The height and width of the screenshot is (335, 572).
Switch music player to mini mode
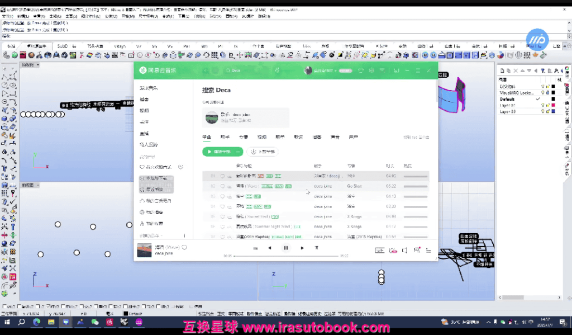point(397,70)
